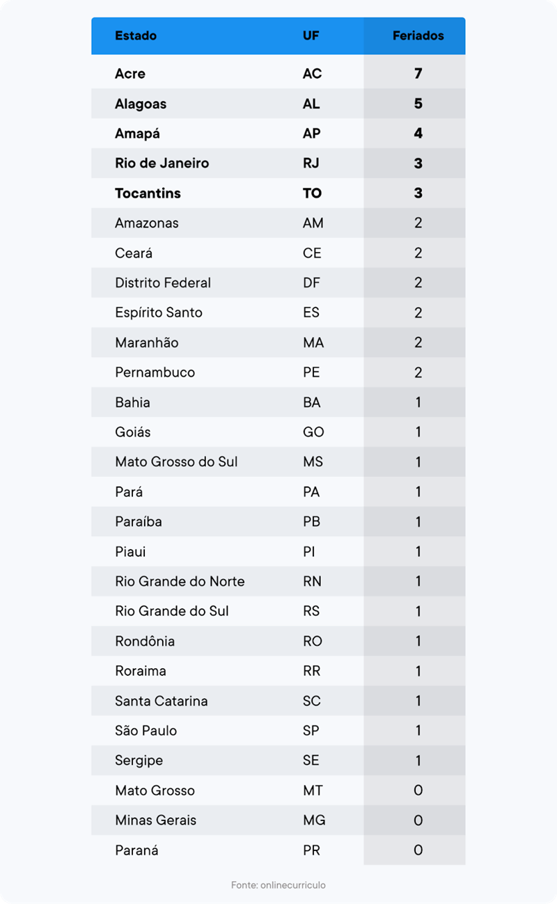Click the Mato Grosso do Sul label
This screenshot has width=557, height=904.
[176, 462]
